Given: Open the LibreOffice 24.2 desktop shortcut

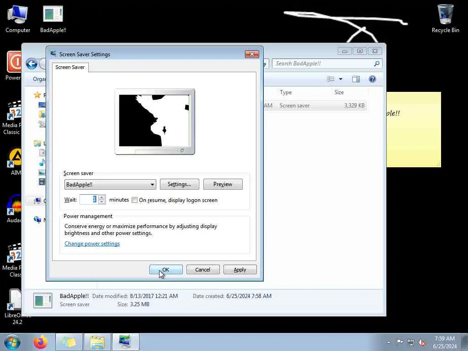Looking at the screenshot, I should click(16, 306).
